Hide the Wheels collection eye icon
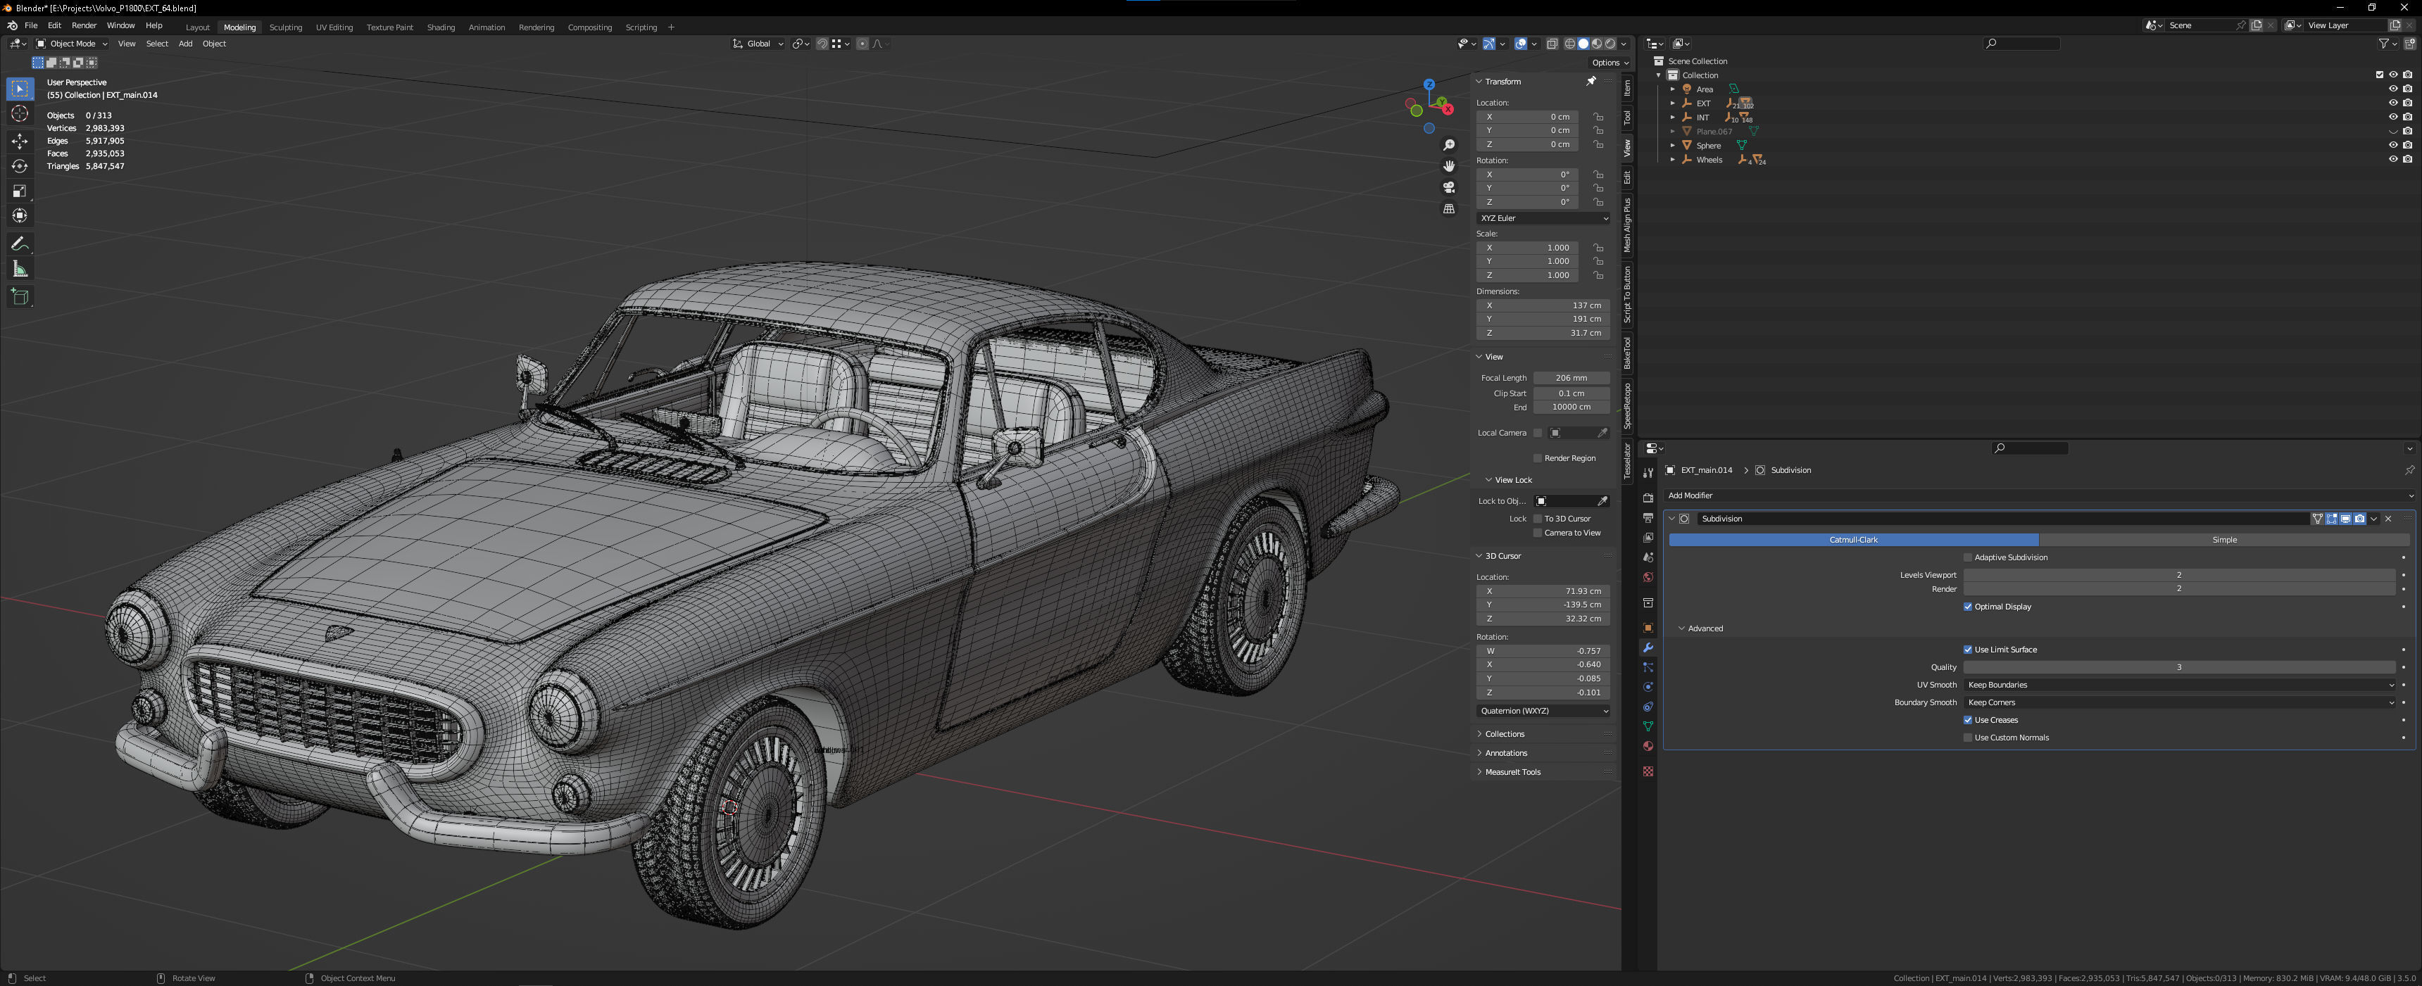This screenshot has width=2422, height=986. (x=2393, y=160)
